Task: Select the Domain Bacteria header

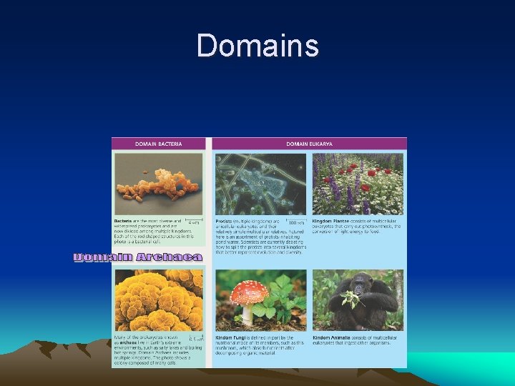Action: click(x=159, y=144)
